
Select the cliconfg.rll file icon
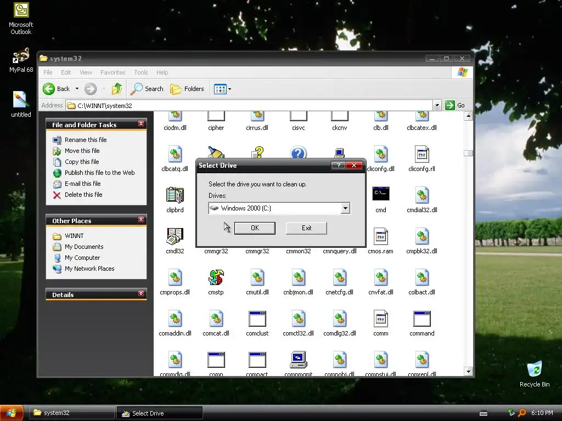click(x=422, y=154)
